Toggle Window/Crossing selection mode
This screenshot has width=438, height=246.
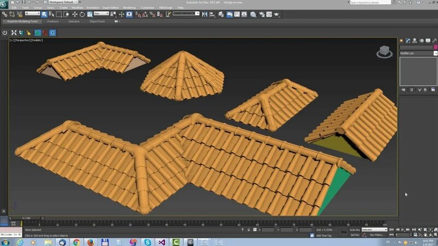point(66,14)
